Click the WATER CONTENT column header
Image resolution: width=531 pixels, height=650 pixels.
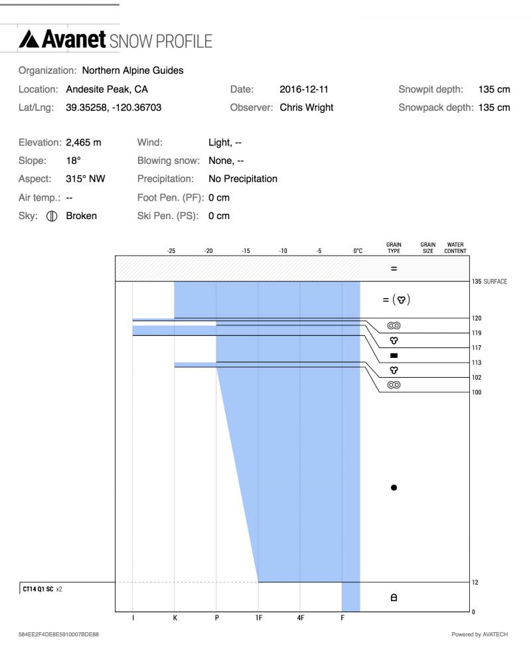coord(455,248)
